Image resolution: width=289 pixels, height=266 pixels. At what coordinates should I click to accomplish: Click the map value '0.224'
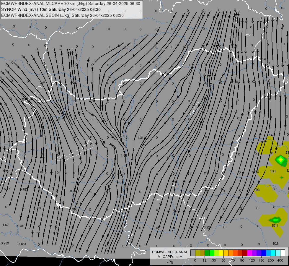pos(208,227)
